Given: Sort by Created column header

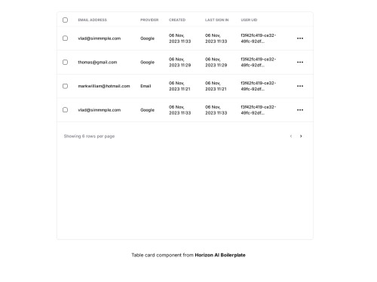Looking at the screenshot, I should (177, 20).
